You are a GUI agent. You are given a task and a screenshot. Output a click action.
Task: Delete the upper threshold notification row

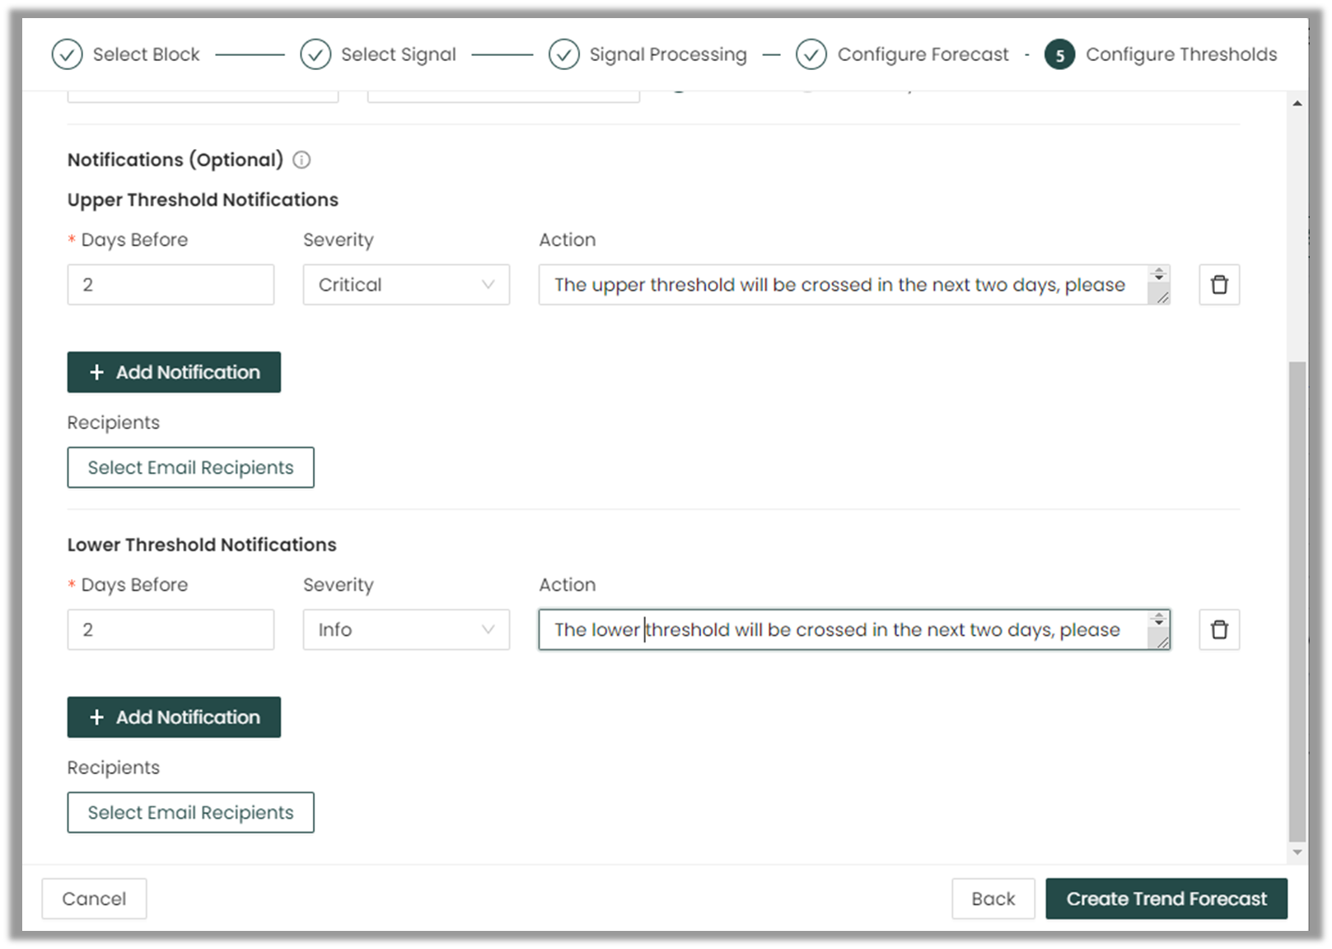pos(1219,285)
